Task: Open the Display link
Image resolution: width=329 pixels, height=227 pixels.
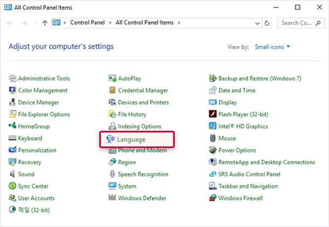Action: [228, 102]
